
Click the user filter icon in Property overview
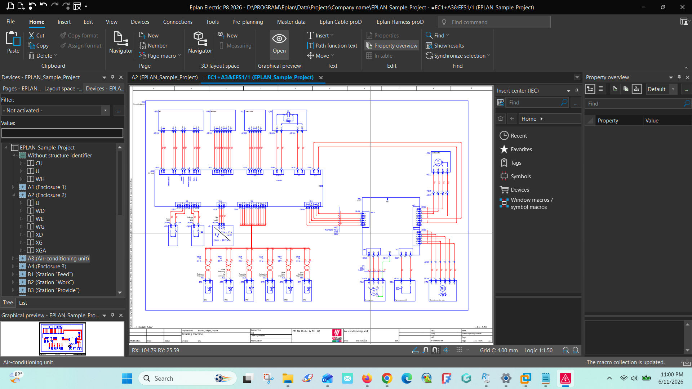click(x=637, y=89)
